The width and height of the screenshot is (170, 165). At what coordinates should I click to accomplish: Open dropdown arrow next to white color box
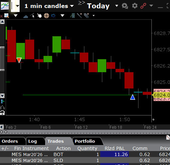coord(17,6)
